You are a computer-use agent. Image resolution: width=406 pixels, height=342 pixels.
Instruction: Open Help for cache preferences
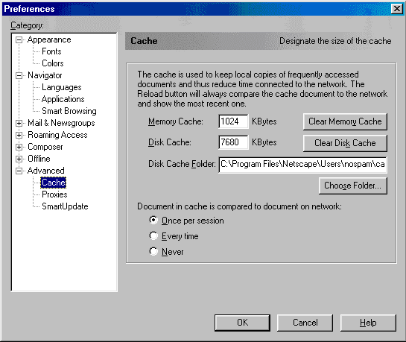(x=368, y=323)
